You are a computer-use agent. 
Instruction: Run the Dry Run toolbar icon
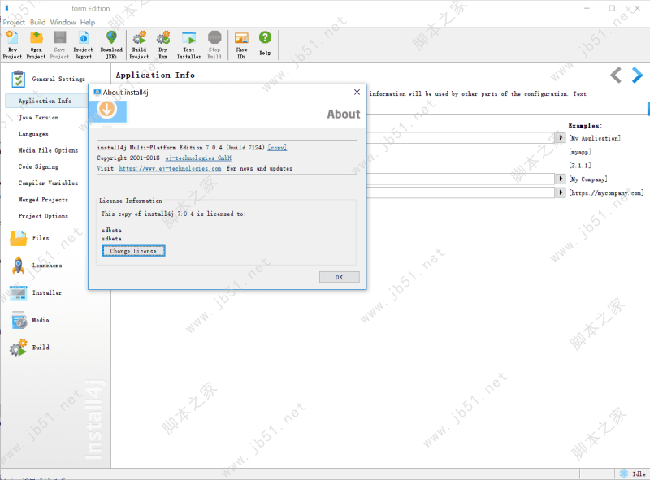tap(162, 45)
